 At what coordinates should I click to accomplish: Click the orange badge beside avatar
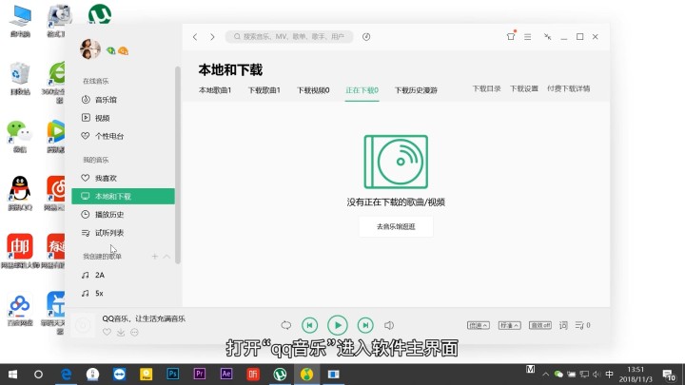point(124,51)
